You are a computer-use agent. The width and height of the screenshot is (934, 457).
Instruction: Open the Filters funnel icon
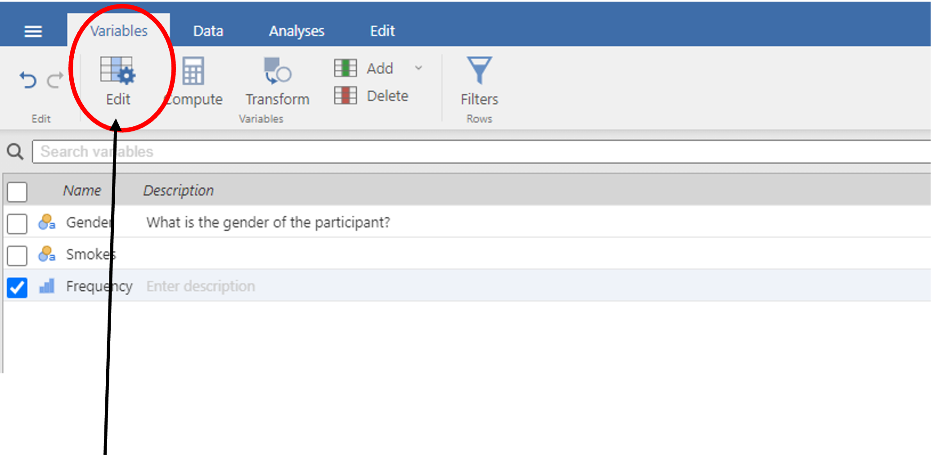pyautogui.click(x=479, y=70)
